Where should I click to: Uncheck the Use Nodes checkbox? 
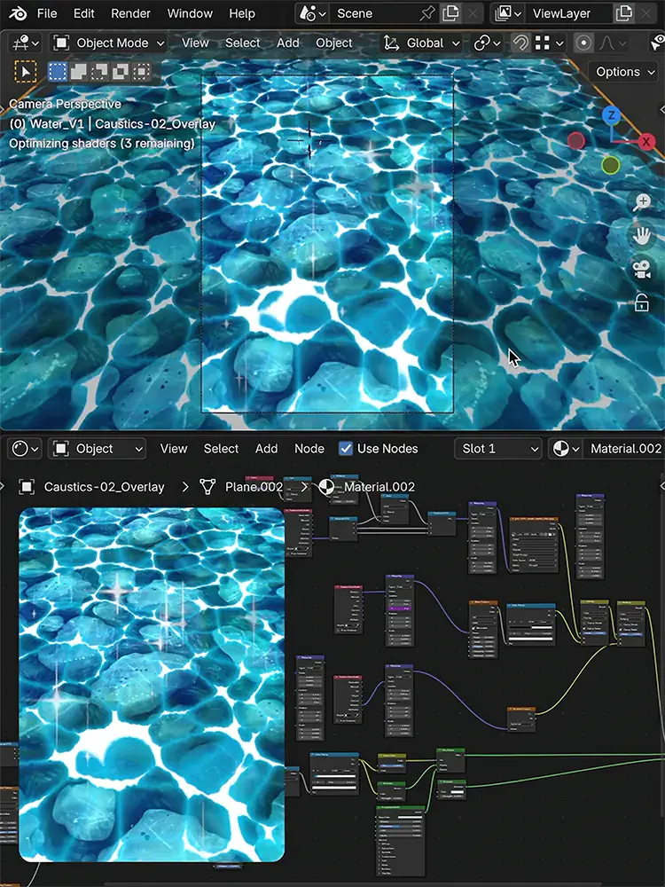coord(346,449)
